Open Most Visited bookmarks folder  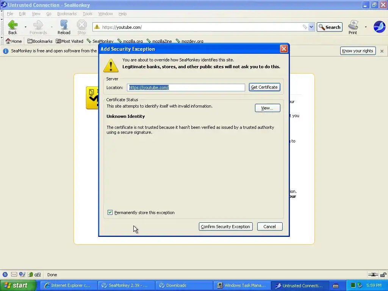[x=70, y=41]
